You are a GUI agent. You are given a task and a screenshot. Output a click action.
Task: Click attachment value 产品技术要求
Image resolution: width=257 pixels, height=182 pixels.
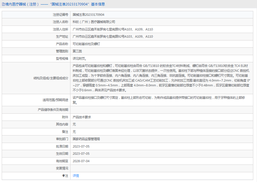coord(82,117)
